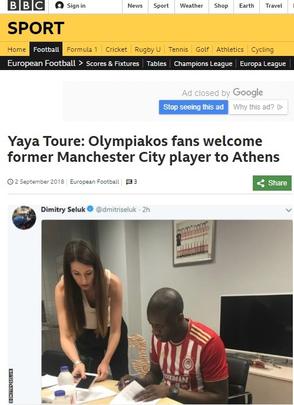Image resolution: width=294 pixels, height=405 pixels.
Task: Go to Scores & Fixtures
Action: click(x=113, y=64)
